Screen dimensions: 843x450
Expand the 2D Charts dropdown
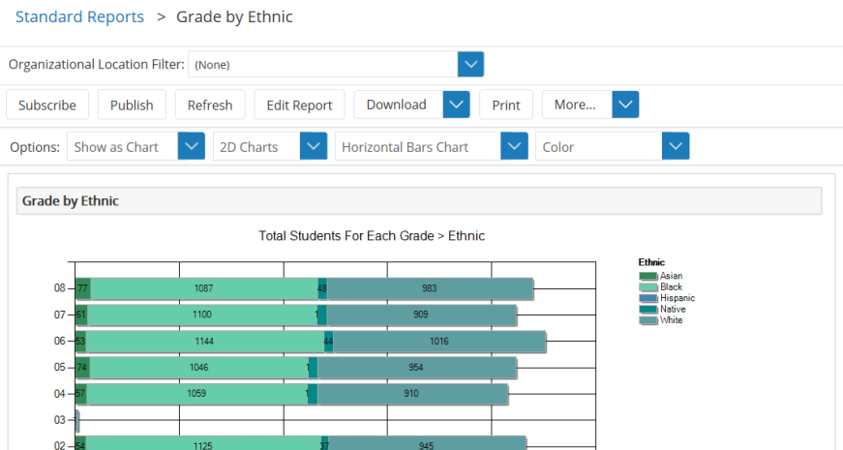click(x=314, y=147)
